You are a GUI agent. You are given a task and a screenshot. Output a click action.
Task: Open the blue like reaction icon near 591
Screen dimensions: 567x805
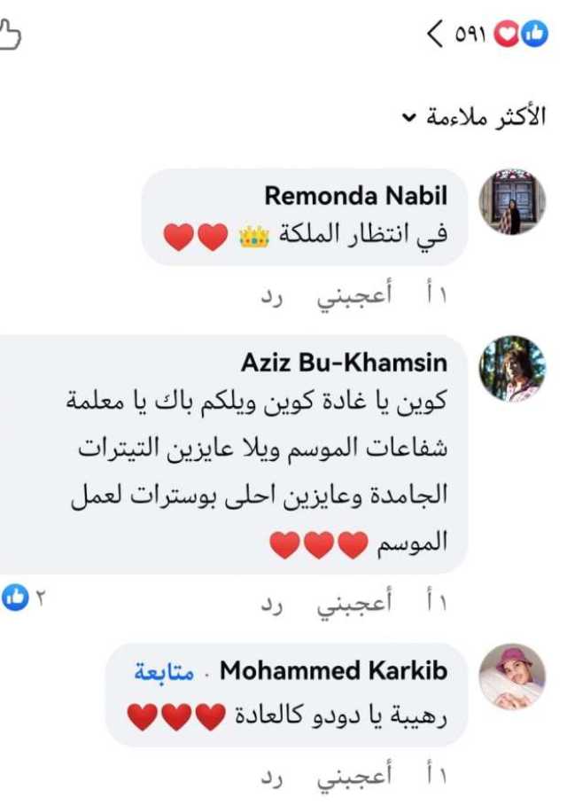[x=535, y=35]
